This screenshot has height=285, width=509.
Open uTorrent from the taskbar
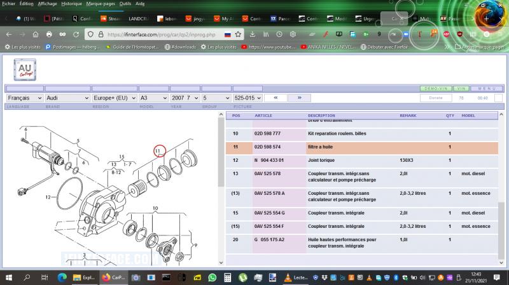click(243, 277)
